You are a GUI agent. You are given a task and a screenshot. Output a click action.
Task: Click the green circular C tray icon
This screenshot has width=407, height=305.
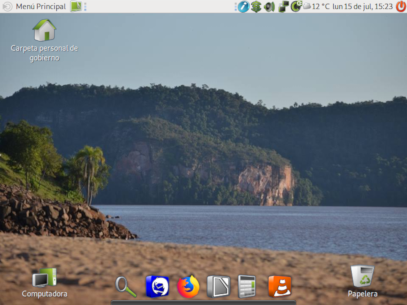pos(296,7)
